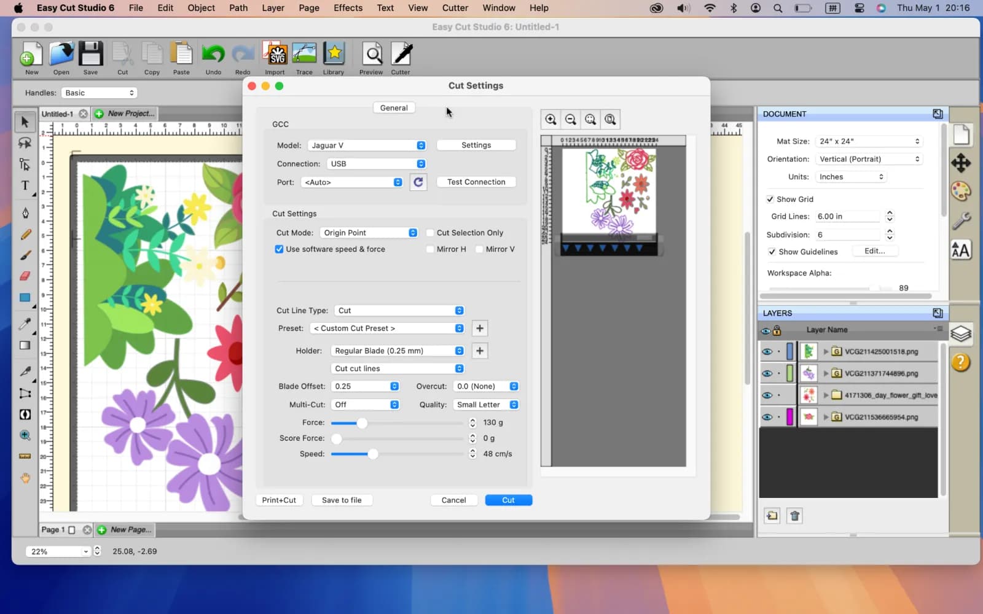Click the zoom out icon in cut preview

pyautogui.click(x=571, y=119)
